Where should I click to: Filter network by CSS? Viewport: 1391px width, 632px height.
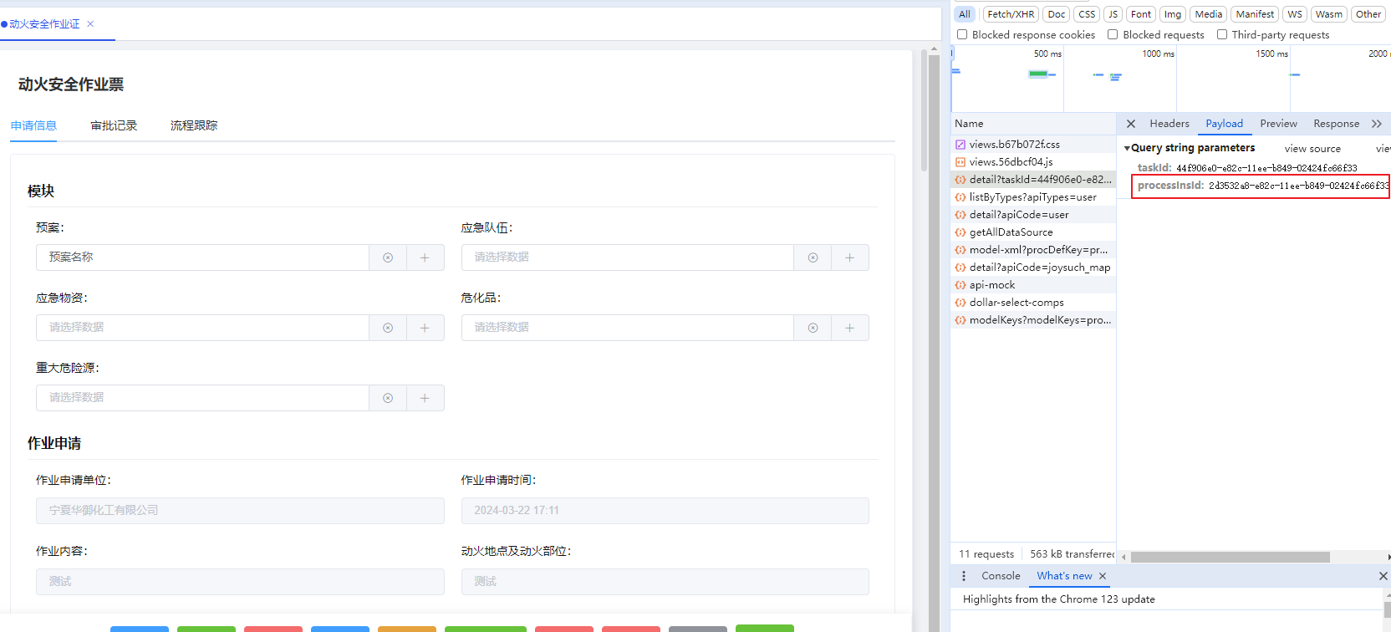(x=1087, y=14)
